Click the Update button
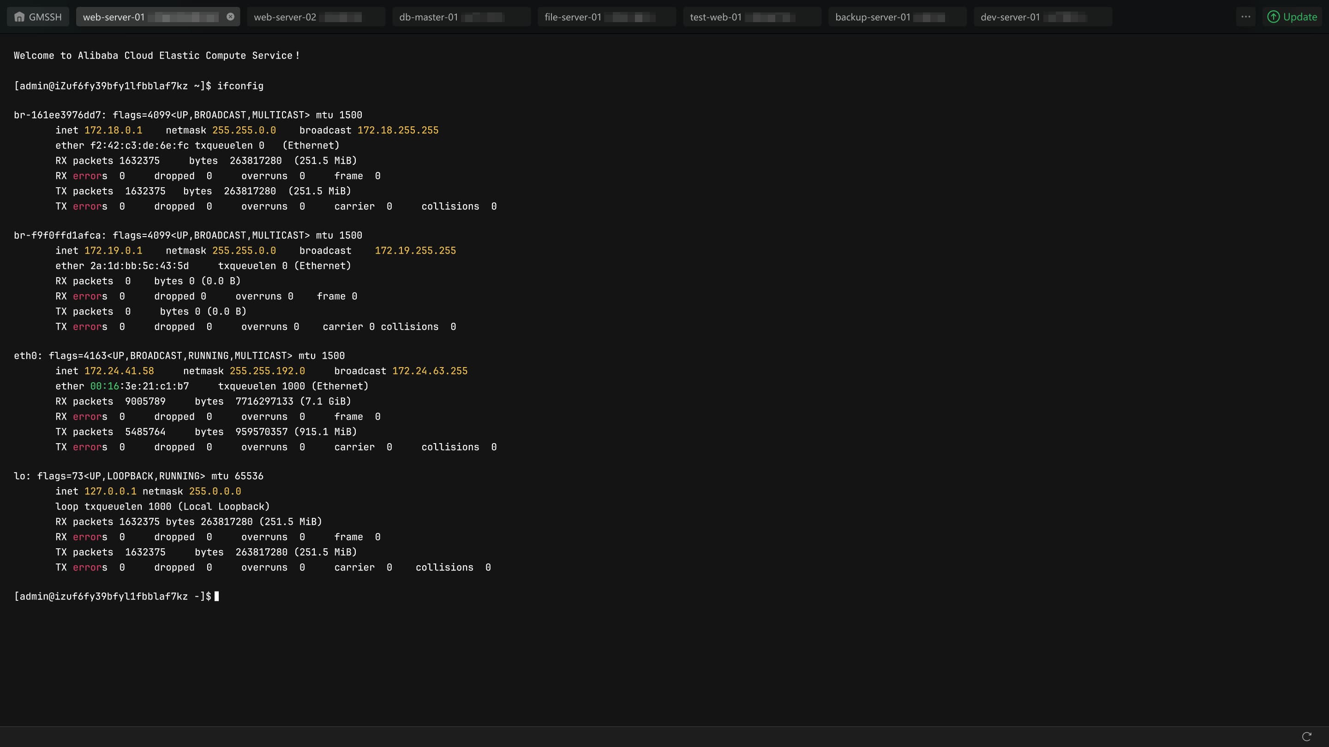This screenshot has height=747, width=1329. click(x=1299, y=17)
